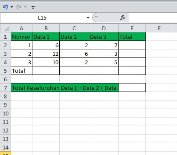Select row 7 header
The image size is (177, 155).
point(6,88)
